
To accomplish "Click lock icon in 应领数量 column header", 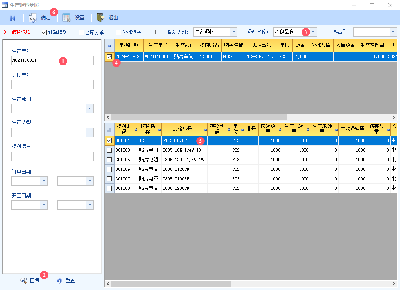I will (280, 129).
